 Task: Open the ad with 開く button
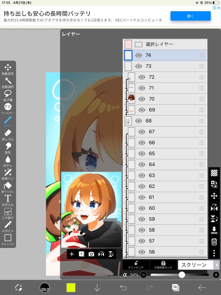pyautogui.click(x=190, y=16)
